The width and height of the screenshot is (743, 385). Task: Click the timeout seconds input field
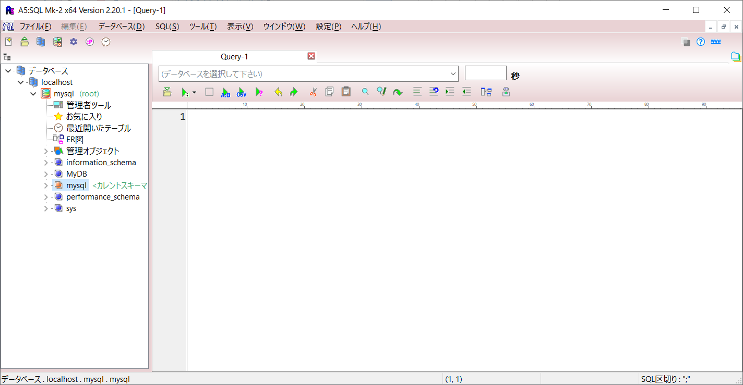pos(485,73)
